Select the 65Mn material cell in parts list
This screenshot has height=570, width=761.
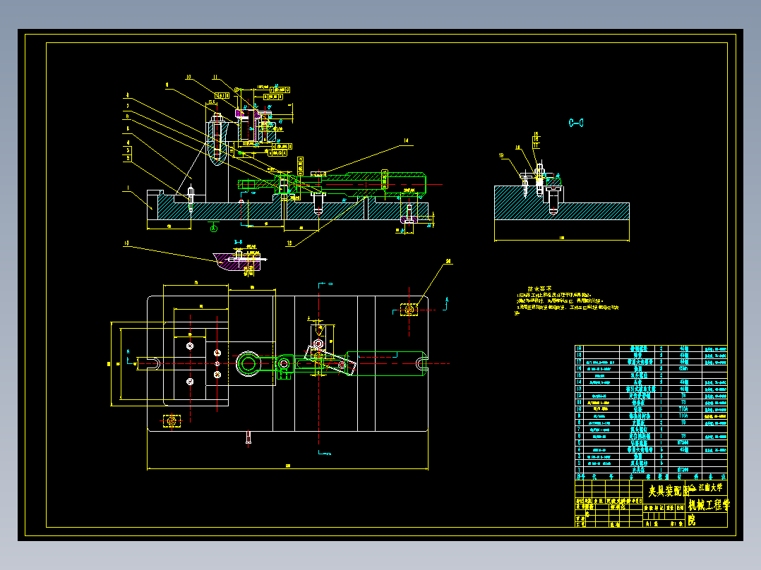pos(684,369)
